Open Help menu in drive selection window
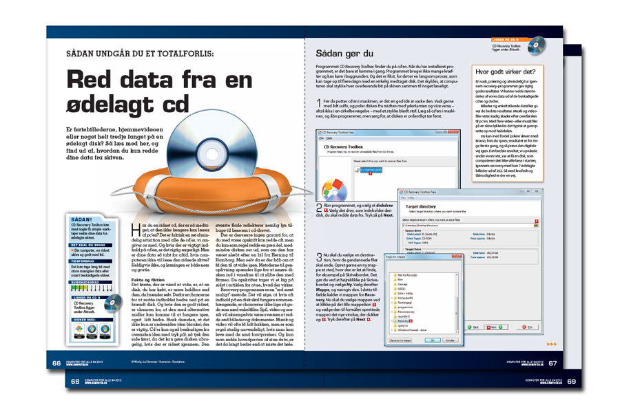 coord(329,138)
